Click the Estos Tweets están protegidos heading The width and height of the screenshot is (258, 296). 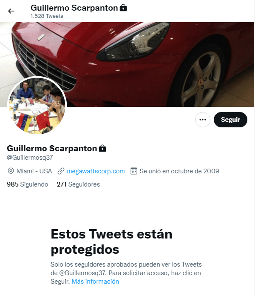pyautogui.click(x=111, y=242)
